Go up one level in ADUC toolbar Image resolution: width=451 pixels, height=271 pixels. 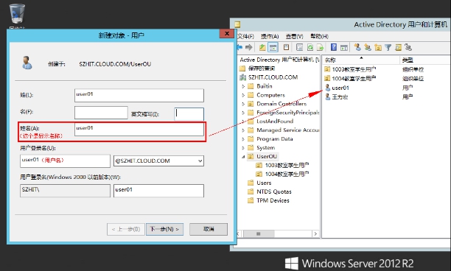tap(262, 47)
